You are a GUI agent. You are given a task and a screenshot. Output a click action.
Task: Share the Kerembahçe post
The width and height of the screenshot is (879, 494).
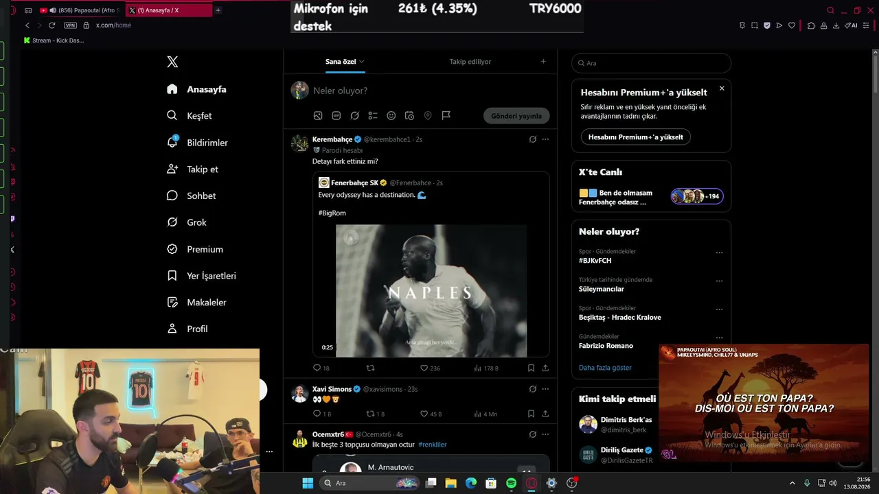coord(545,368)
